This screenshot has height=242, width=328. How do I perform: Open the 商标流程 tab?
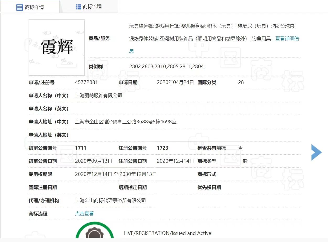tap(89, 7)
